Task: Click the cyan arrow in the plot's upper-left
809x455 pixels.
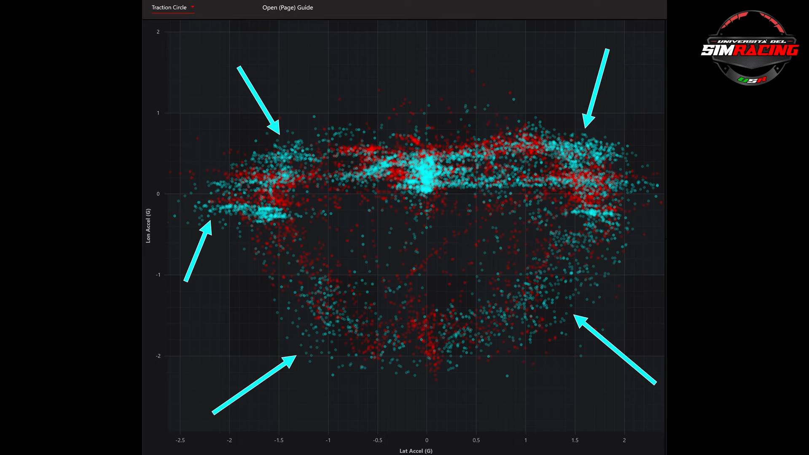Action: pos(258,100)
